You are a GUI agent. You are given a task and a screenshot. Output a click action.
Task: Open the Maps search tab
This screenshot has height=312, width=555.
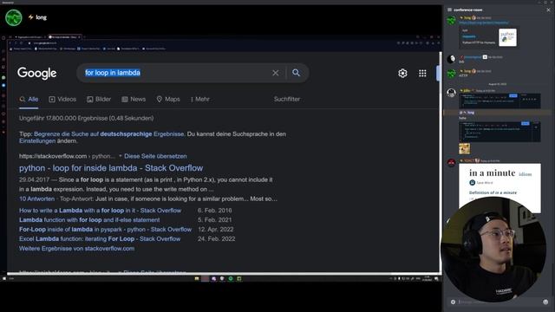[168, 100]
